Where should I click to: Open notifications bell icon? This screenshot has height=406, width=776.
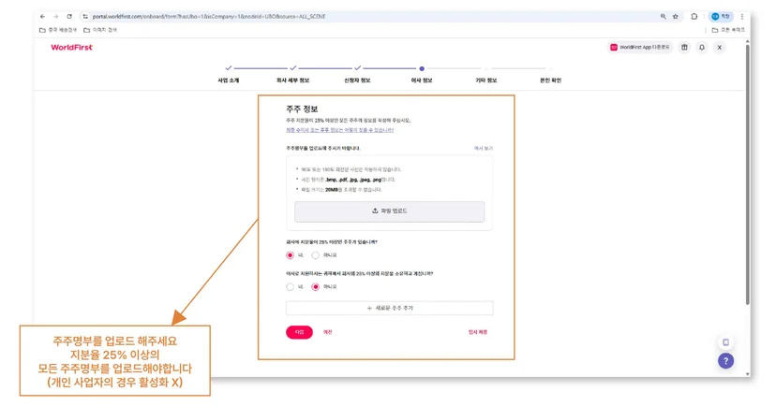tap(702, 48)
